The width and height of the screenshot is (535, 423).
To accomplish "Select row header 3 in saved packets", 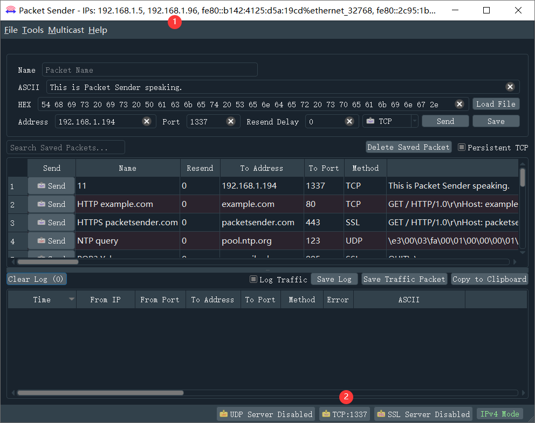I will pos(17,223).
